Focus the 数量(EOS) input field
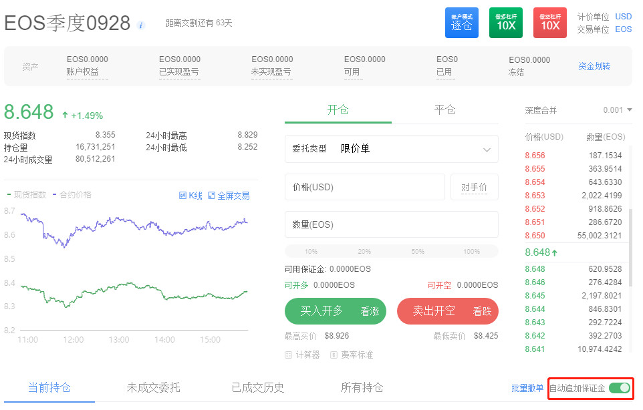Viewport: 643px width, 410px height. [392, 224]
